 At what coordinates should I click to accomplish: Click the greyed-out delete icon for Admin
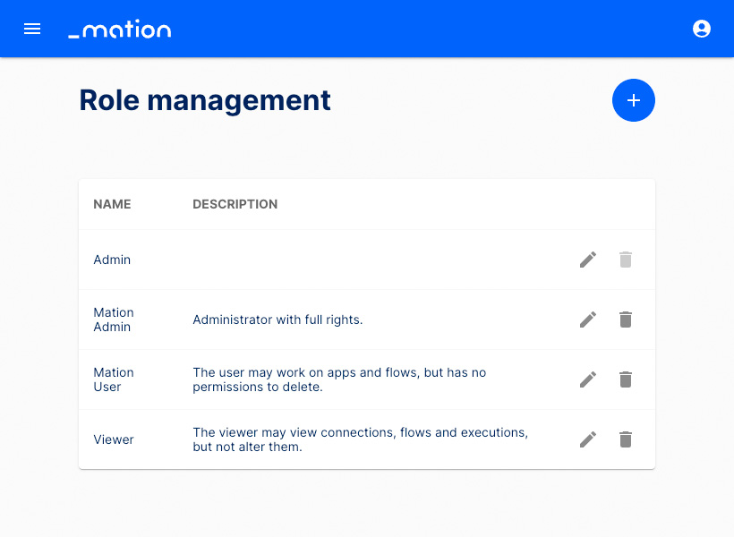pos(626,260)
